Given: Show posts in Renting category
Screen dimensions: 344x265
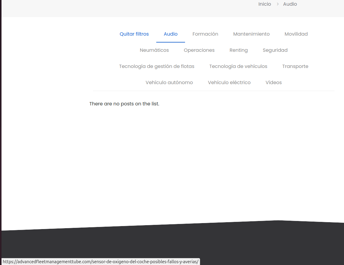Looking at the screenshot, I should 238,50.
